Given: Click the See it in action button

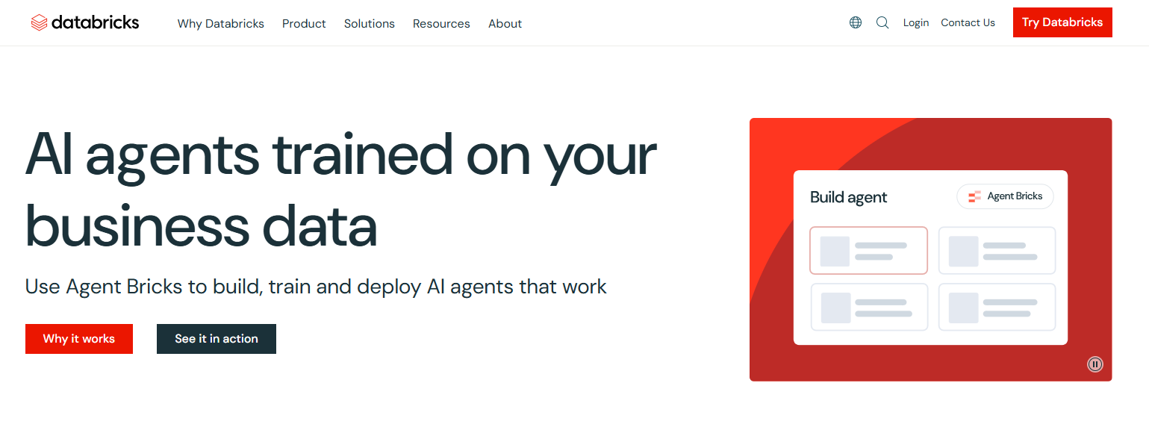Looking at the screenshot, I should point(217,339).
